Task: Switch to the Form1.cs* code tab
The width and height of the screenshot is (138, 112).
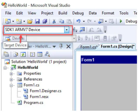Action: (x=89, y=47)
